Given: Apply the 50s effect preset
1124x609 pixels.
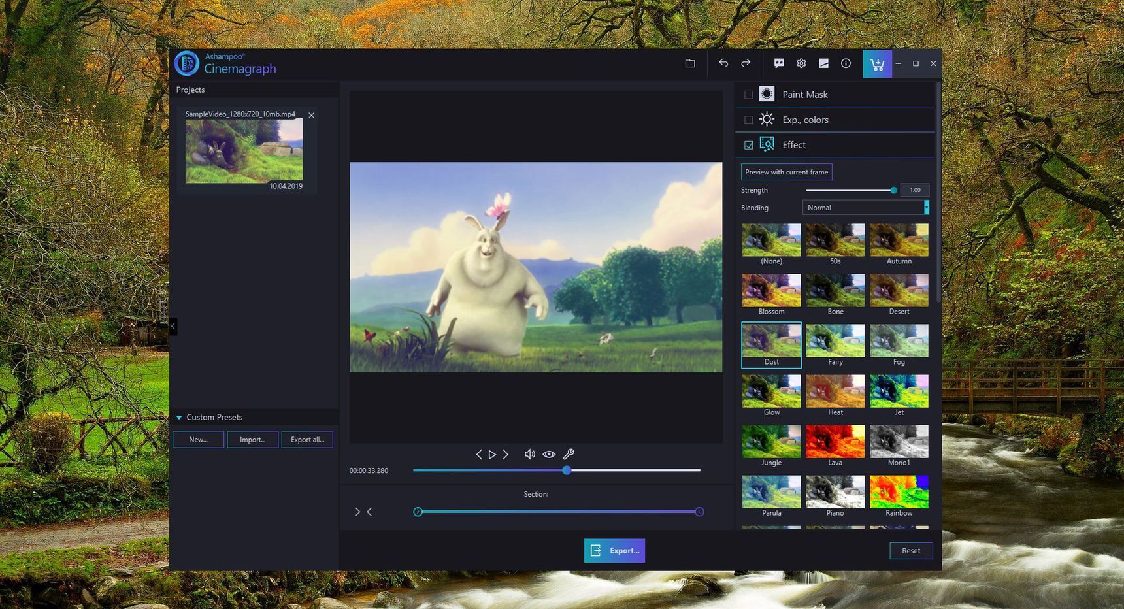Looking at the screenshot, I should (835, 244).
